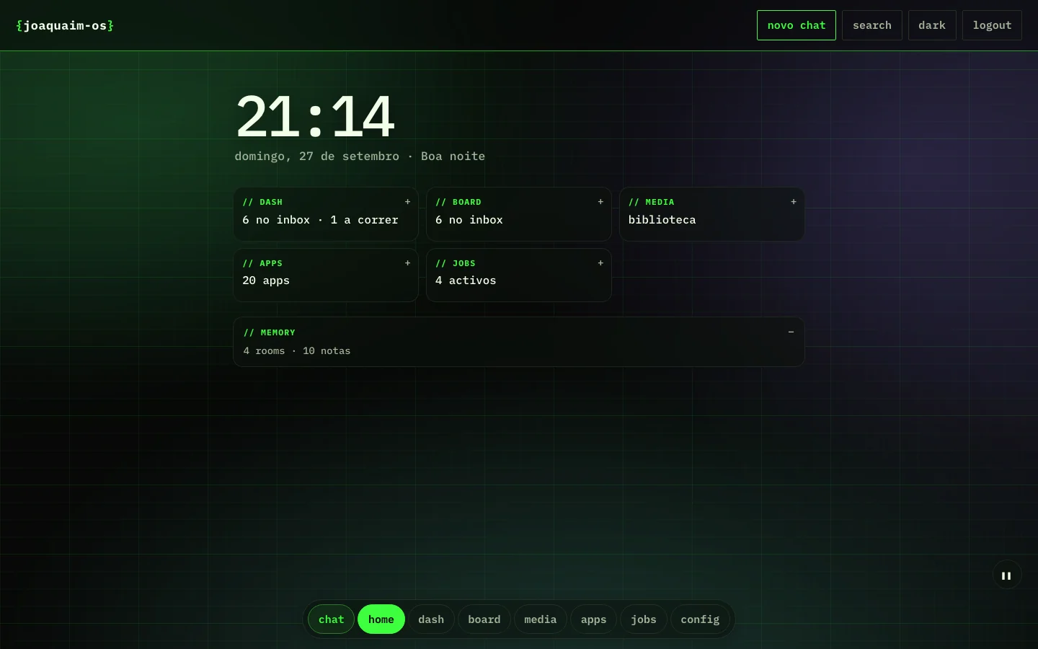This screenshot has height=649, width=1038.
Task: Click the {joaquaim-os} logo
Action: coord(65,26)
